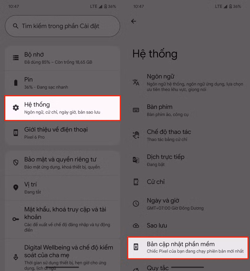This screenshot has height=271, width=250.
Task: Tap the Sao lưu cloud icon
Action: [x=136, y=226]
